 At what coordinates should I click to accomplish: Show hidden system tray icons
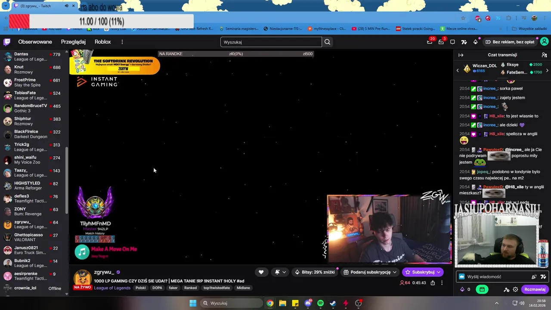coord(496,303)
